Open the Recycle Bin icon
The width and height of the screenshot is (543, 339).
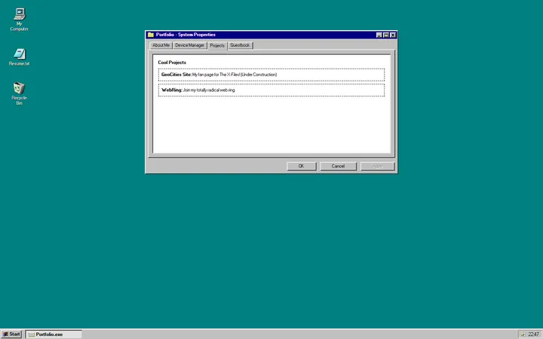[19, 89]
